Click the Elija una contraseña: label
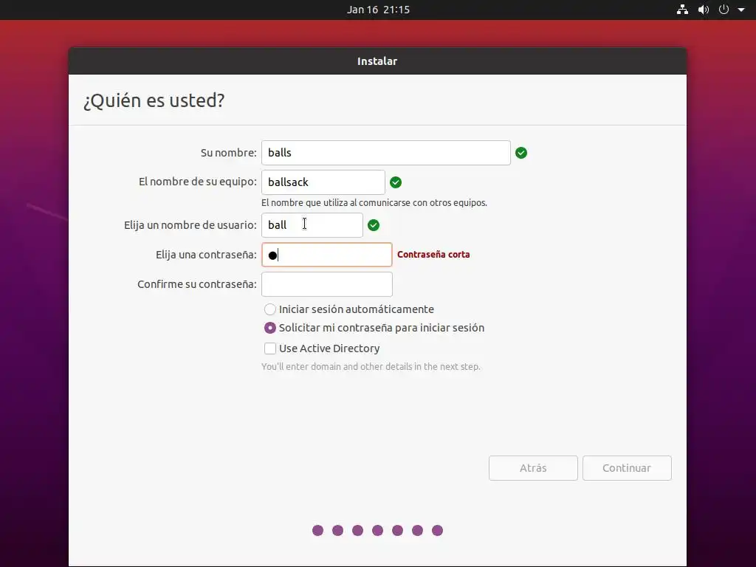The height and width of the screenshot is (567, 756). point(207,255)
